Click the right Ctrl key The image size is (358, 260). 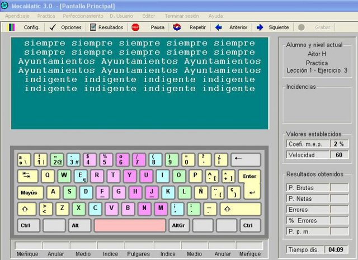point(250,225)
